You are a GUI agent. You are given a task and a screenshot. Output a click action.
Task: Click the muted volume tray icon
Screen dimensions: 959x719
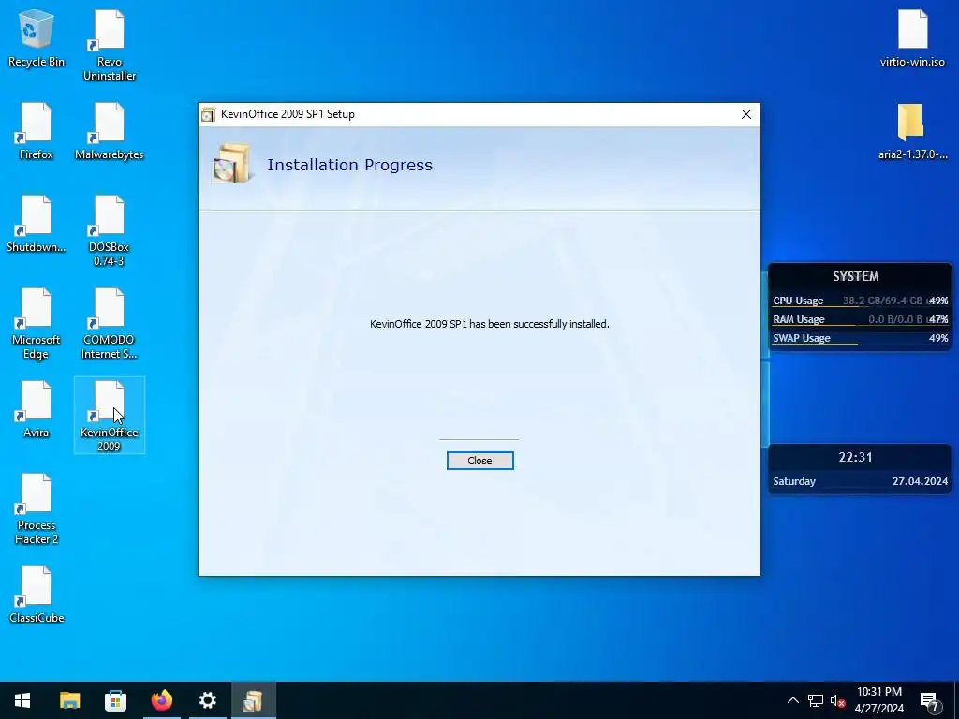[x=837, y=700]
